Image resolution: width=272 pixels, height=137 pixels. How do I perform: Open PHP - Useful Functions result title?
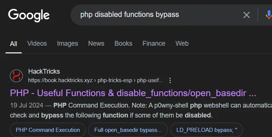coord(133,93)
